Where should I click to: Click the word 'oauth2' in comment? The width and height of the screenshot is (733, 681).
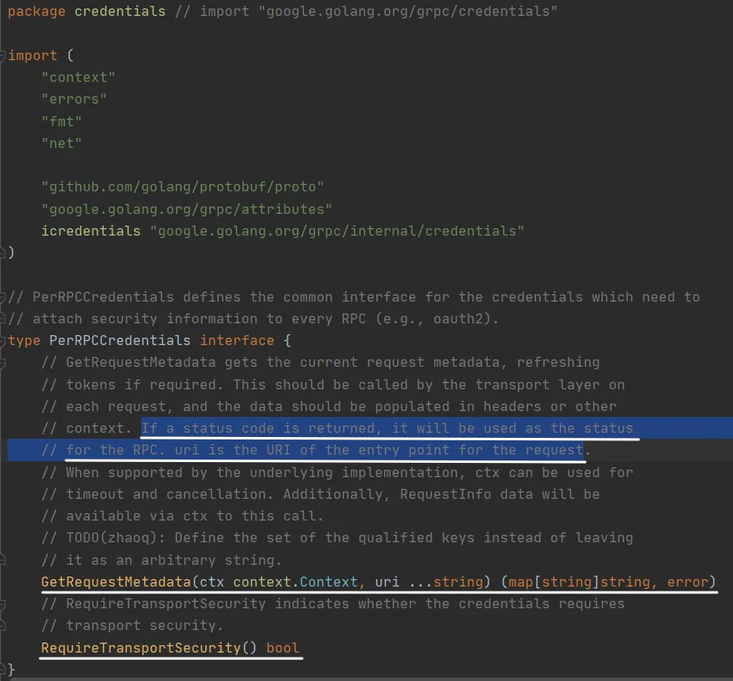[x=458, y=319]
